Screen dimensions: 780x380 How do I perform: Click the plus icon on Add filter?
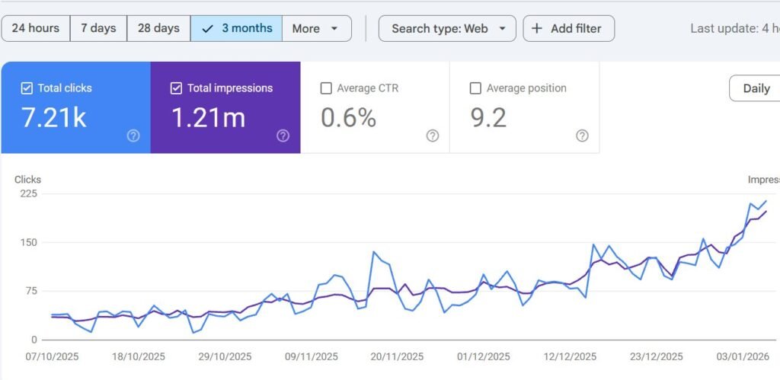pos(537,28)
